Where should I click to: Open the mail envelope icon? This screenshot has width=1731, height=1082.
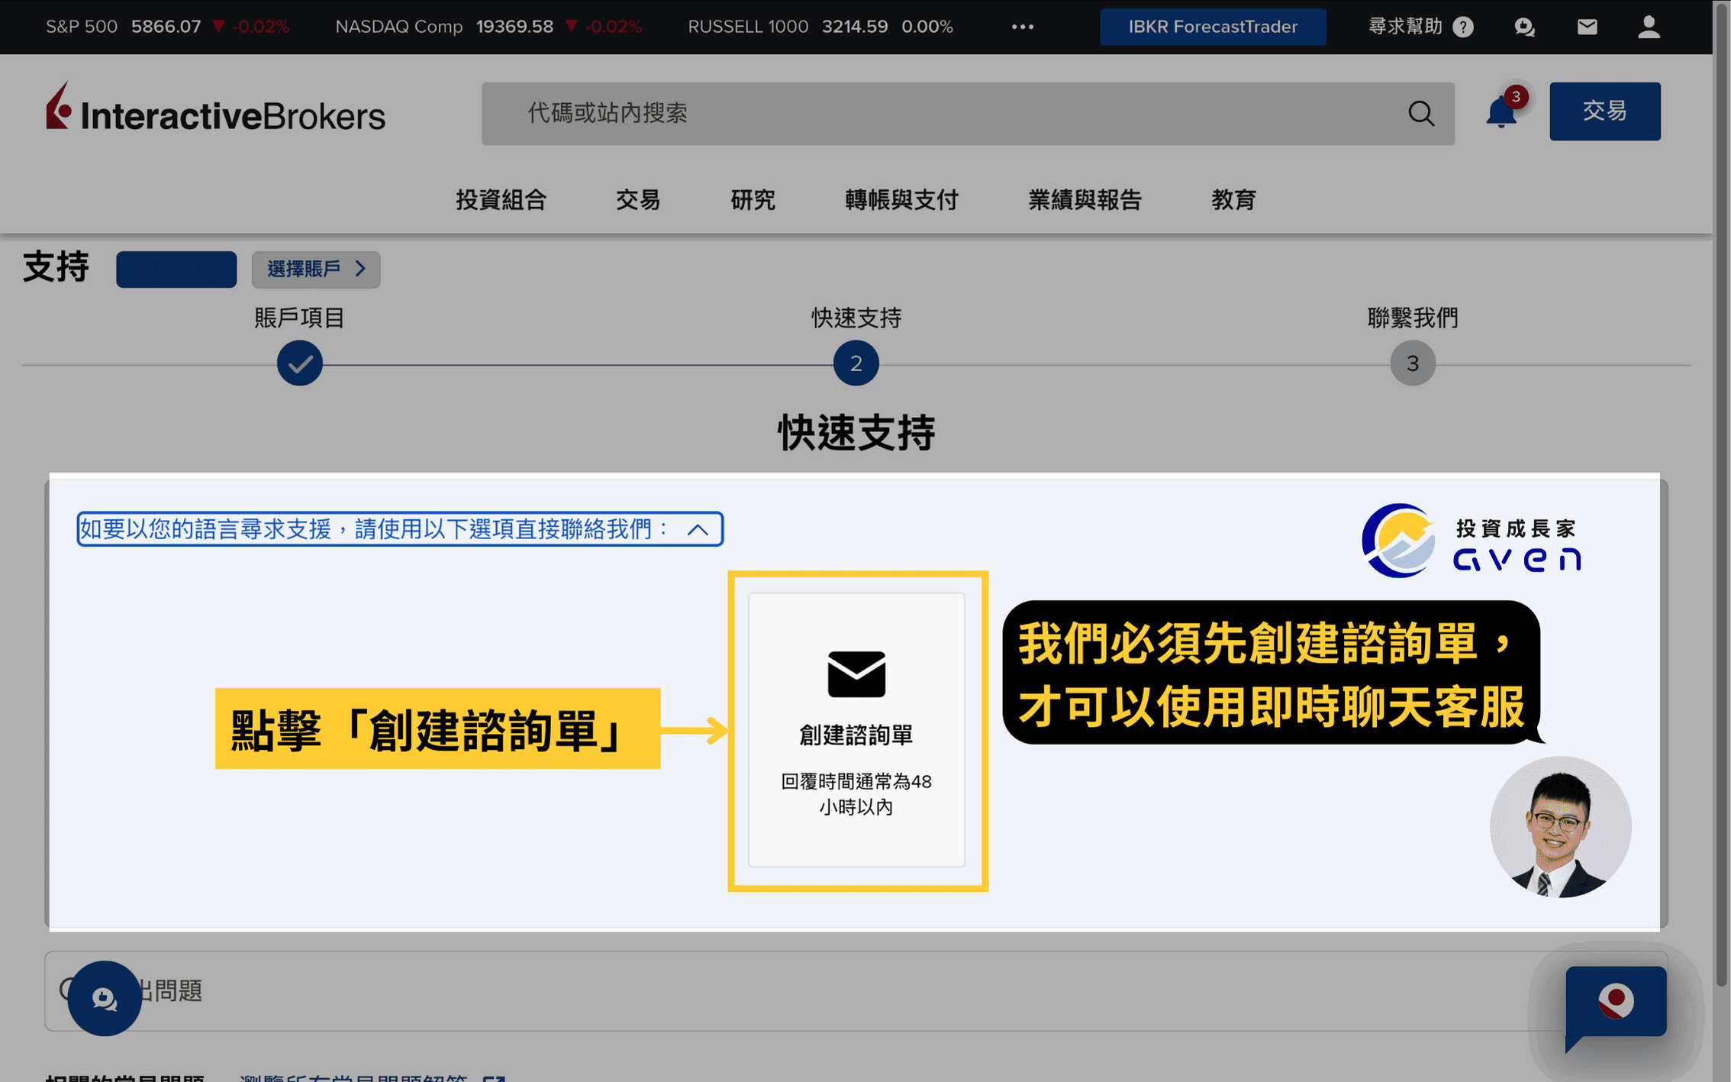point(1587,27)
